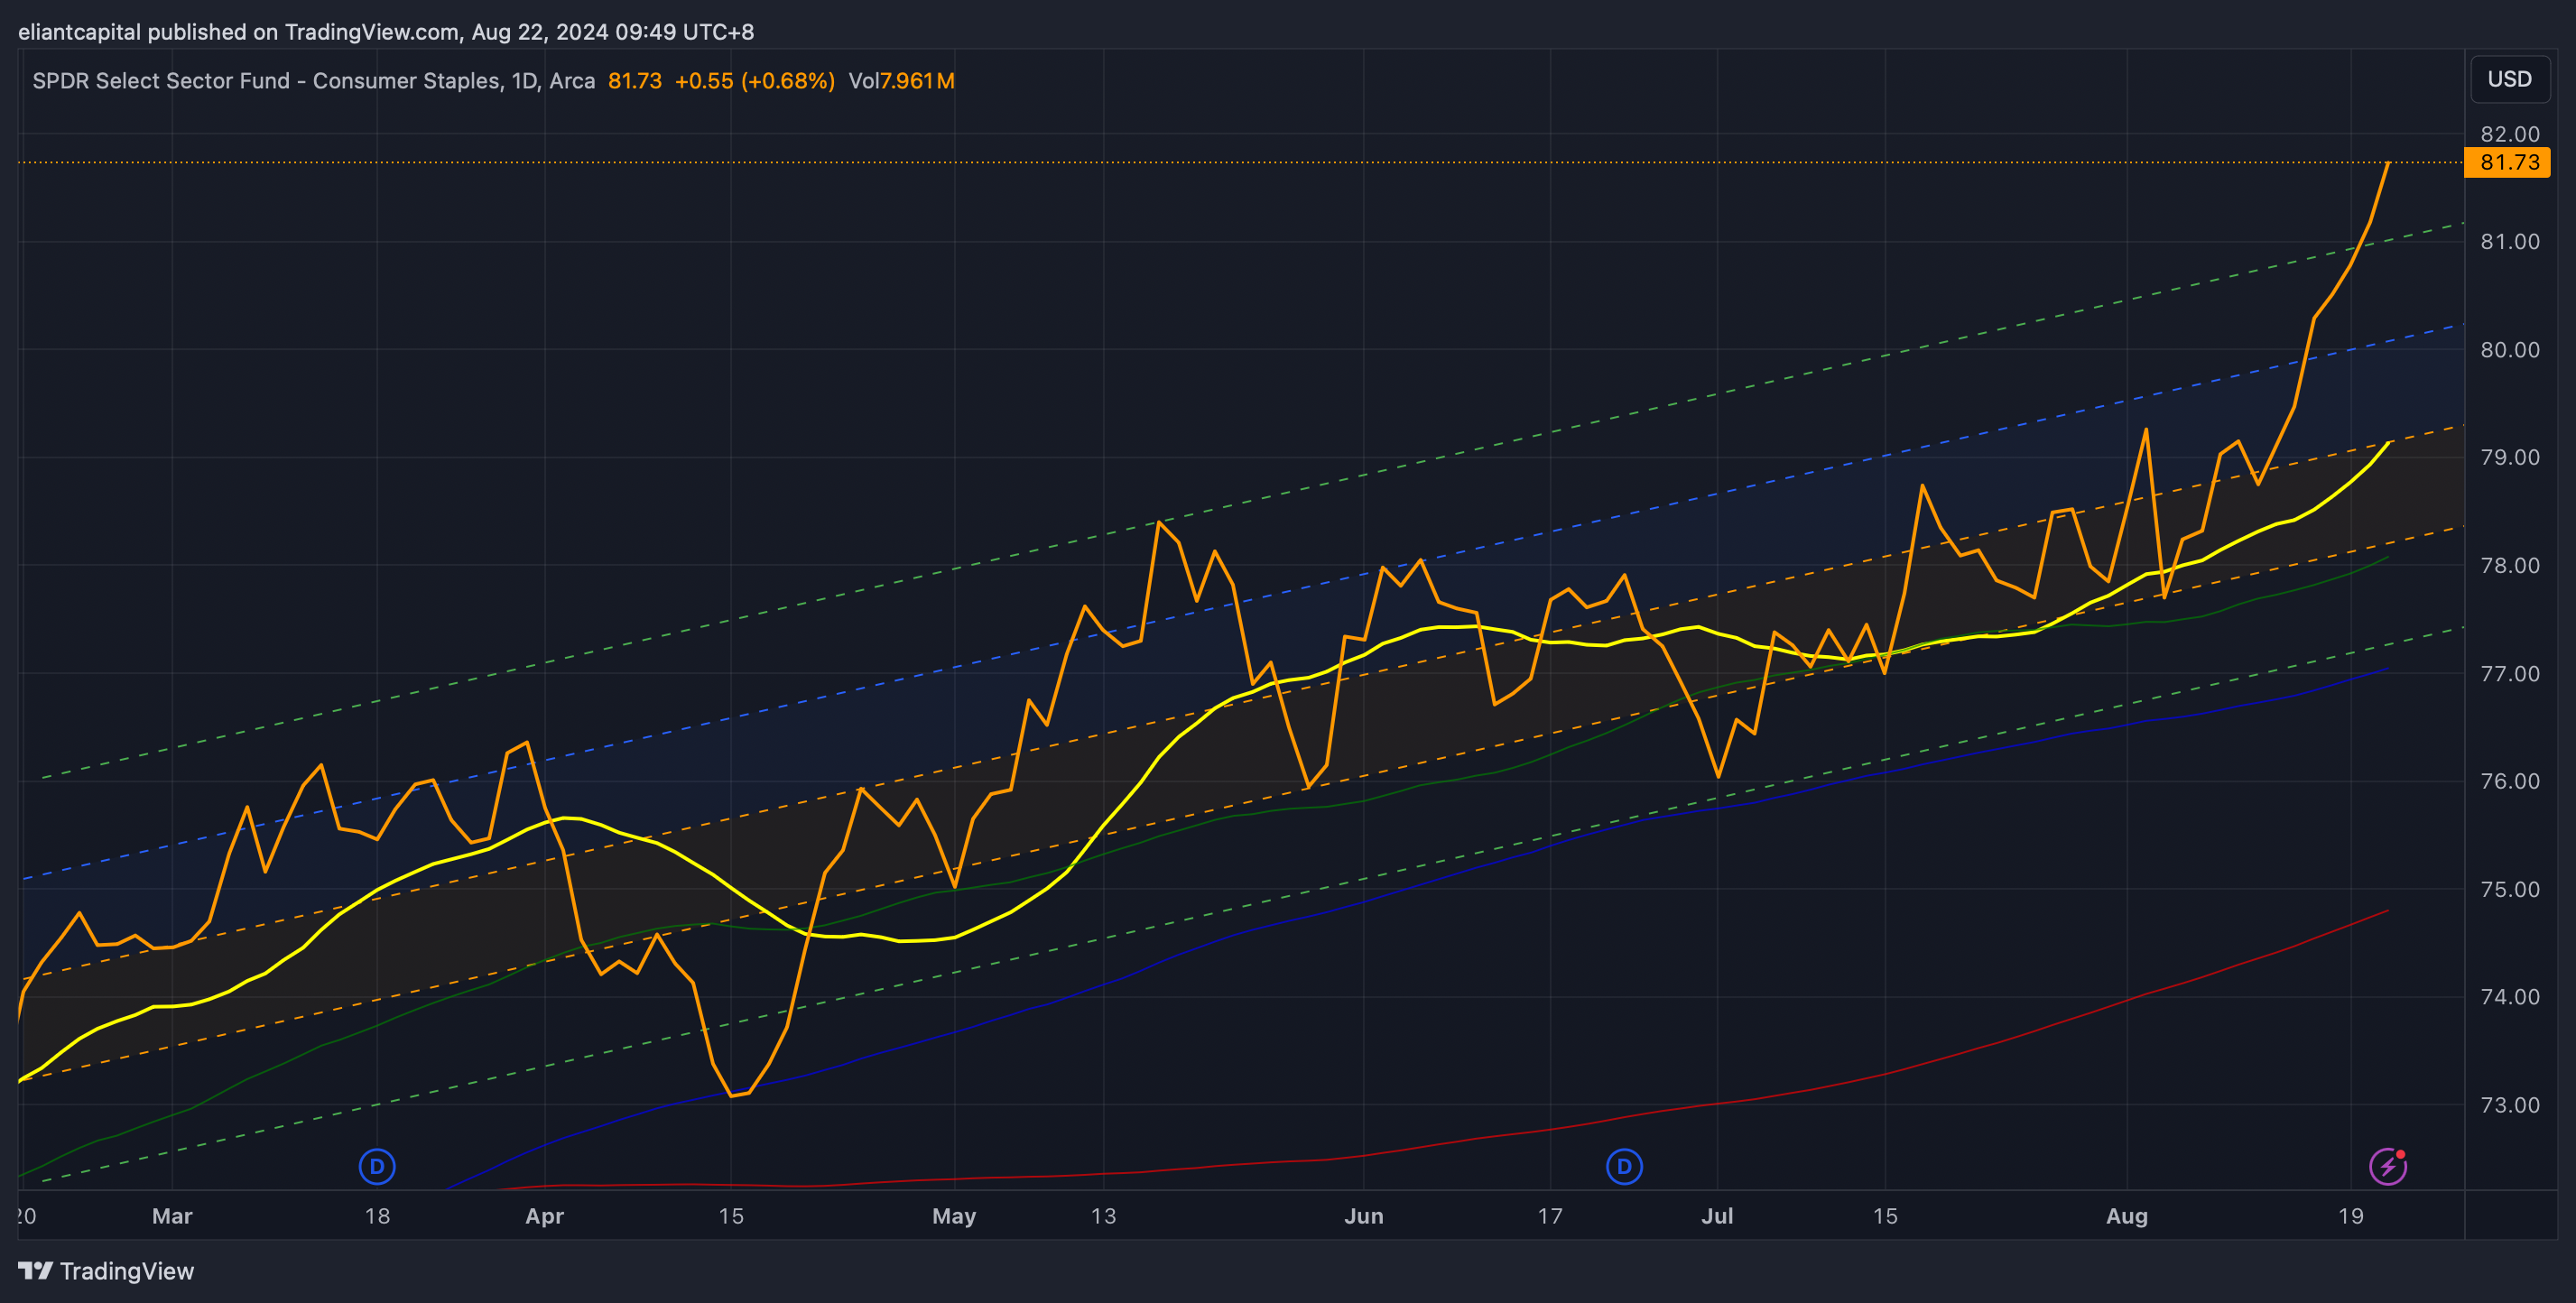Click the dividend marker near late June
The width and height of the screenshot is (2576, 1303).
point(1624,1166)
